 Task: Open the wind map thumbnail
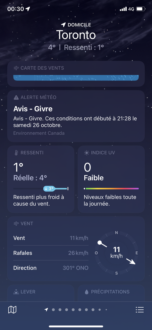coord(76,78)
